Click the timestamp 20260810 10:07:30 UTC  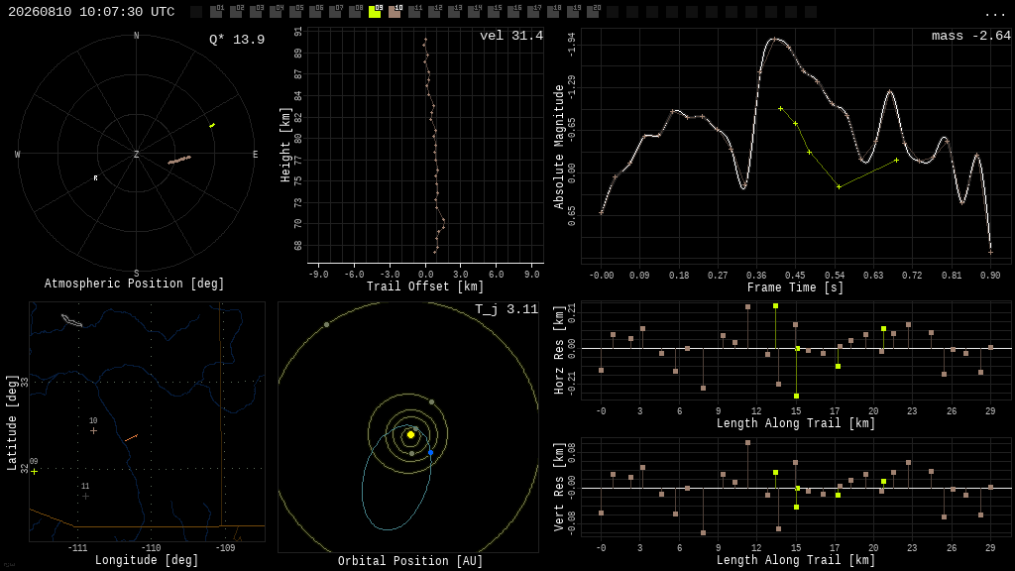point(91,12)
